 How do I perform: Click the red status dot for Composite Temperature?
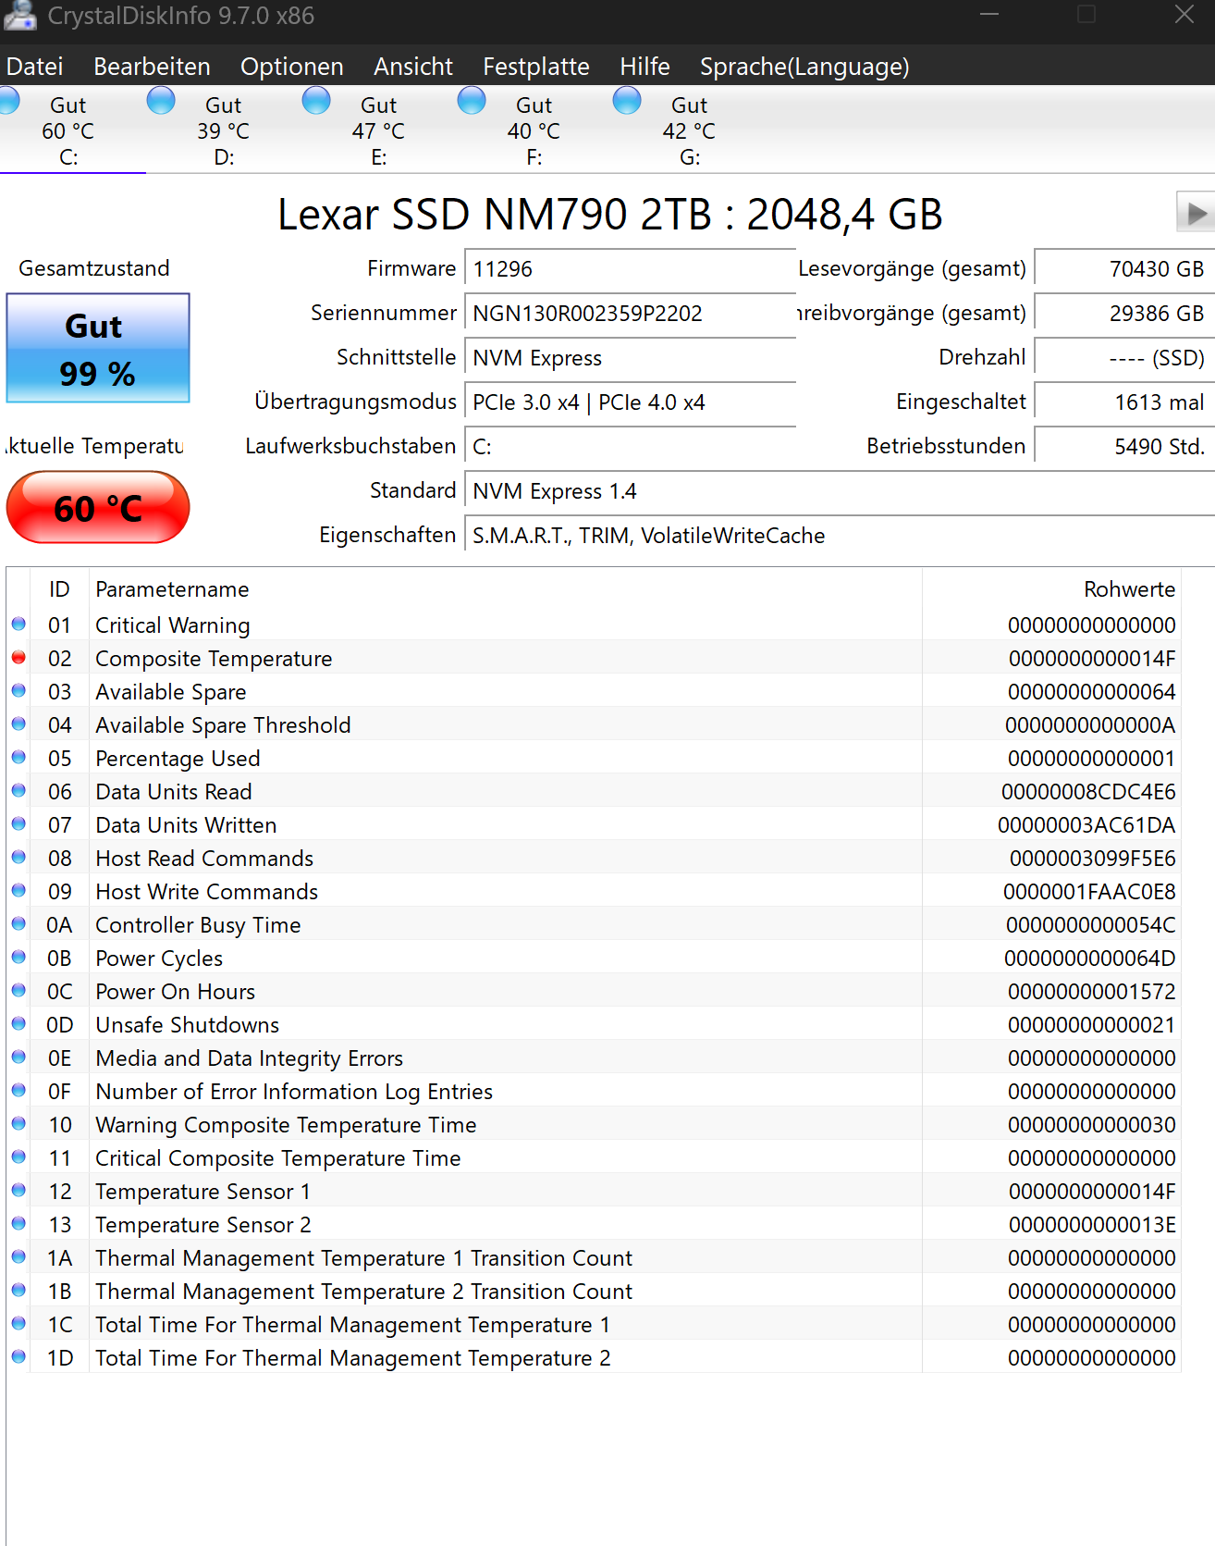tap(18, 658)
